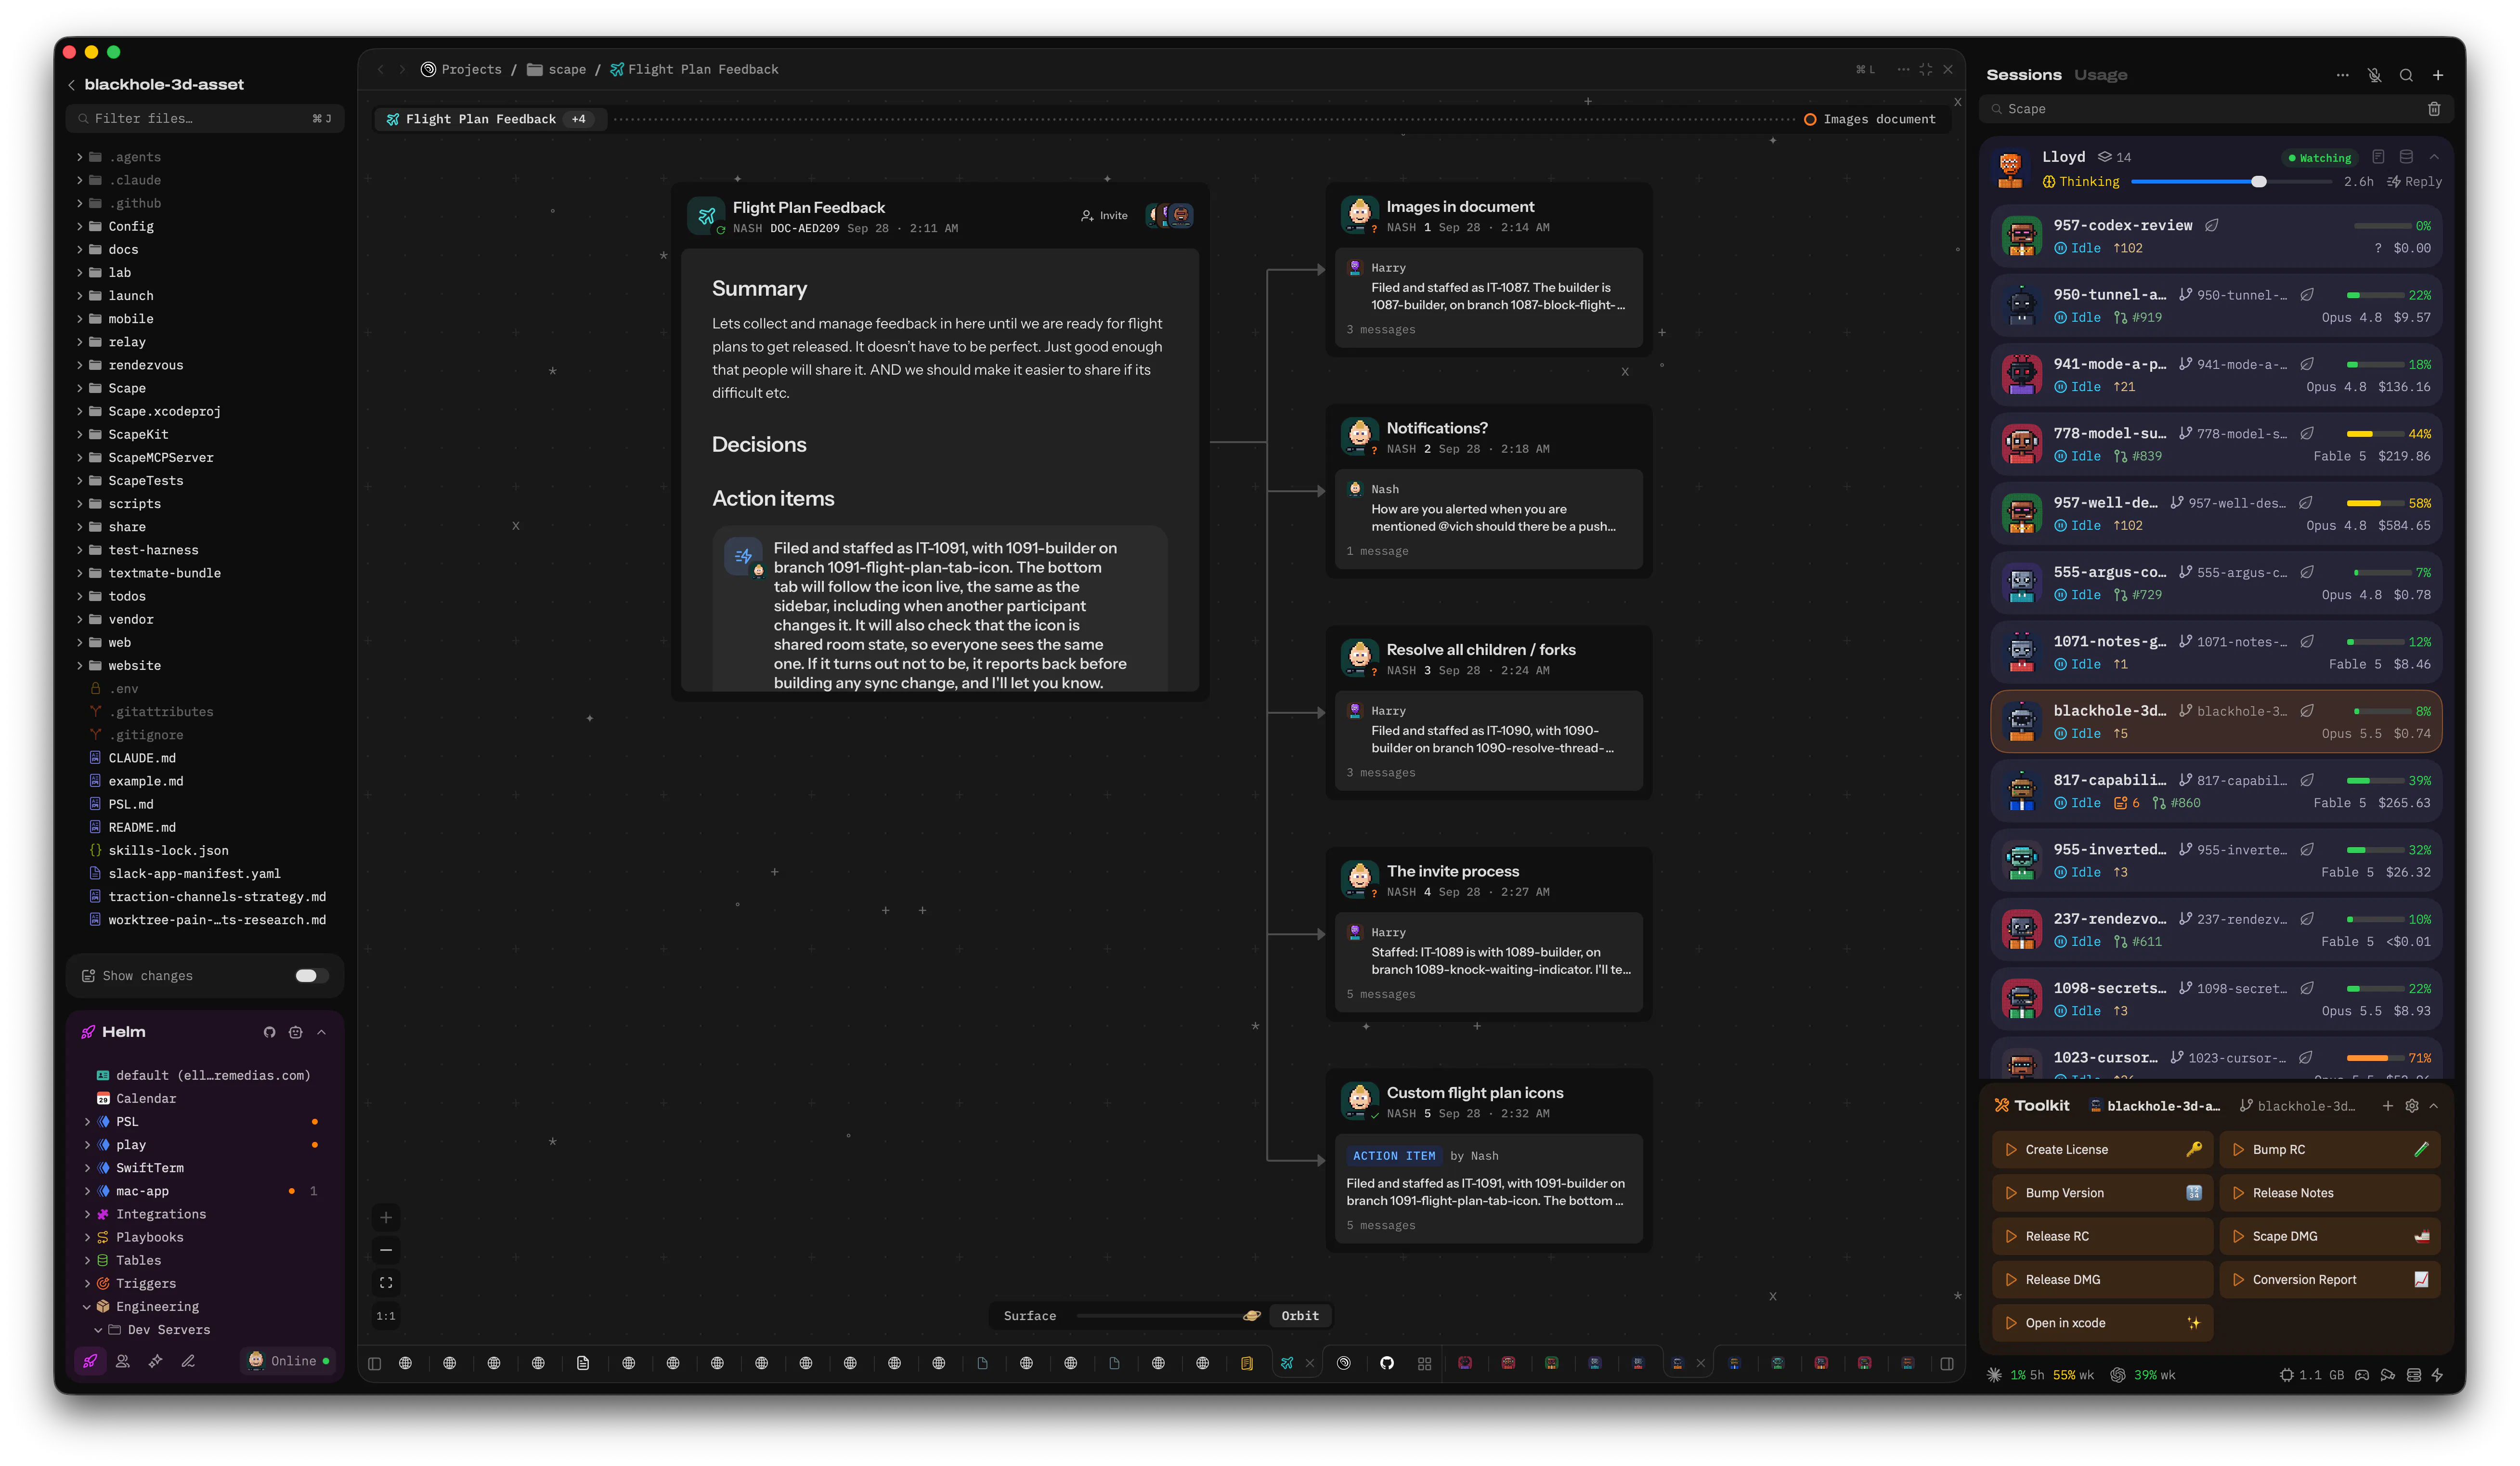Open Toolkit settings gear icon
The width and height of the screenshot is (2520, 1466).
[x=2412, y=1105]
